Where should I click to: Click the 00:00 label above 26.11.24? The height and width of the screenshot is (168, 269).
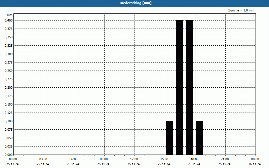click(255, 159)
